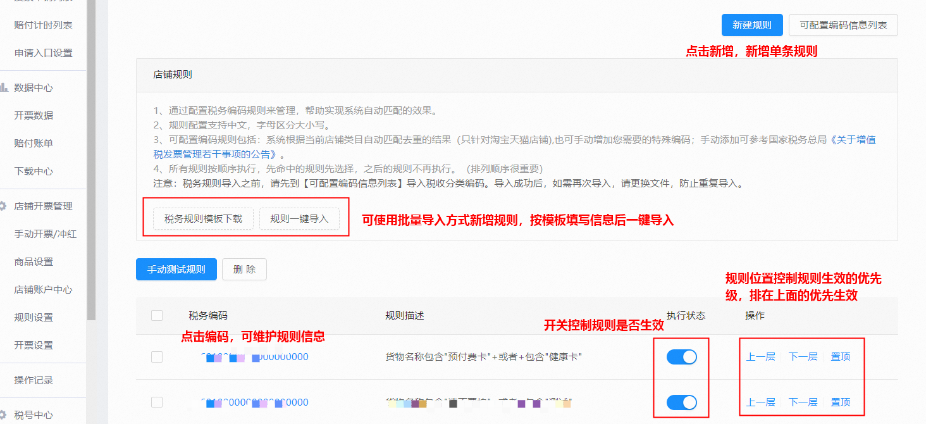Open the tax code link in the bottom row

254,402
